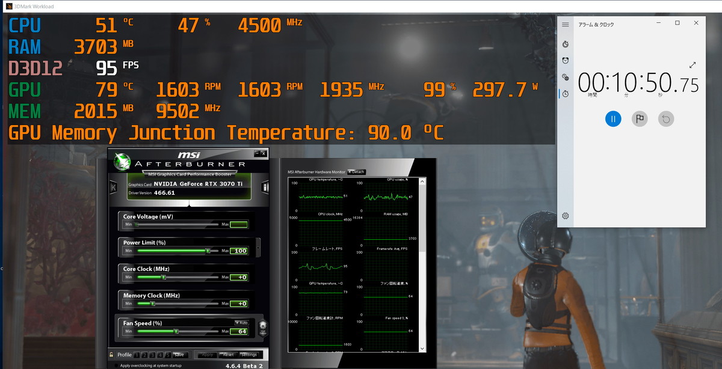Image resolution: width=722 pixels, height=369 pixels.
Task: Maximize the Alarms & Clock window
Action: coord(677,23)
